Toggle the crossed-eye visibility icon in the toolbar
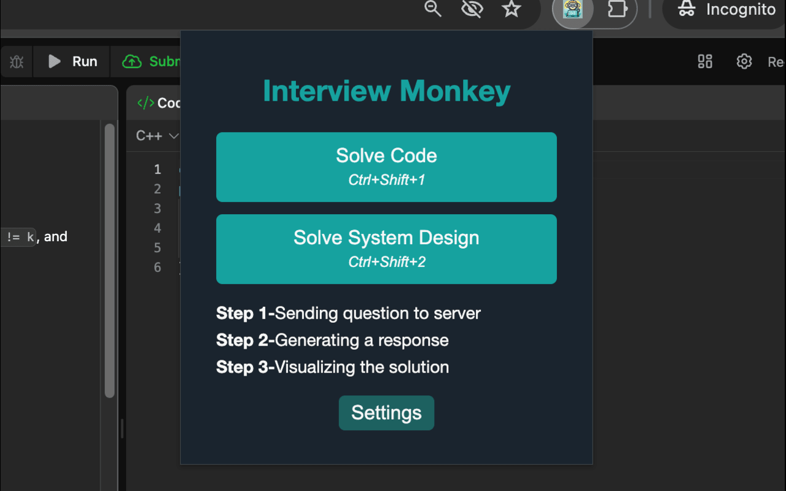This screenshot has height=491, width=786. tap(472, 9)
